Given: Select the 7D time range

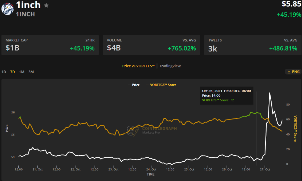Looking at the screenshot, I should (x=13, y=72).
